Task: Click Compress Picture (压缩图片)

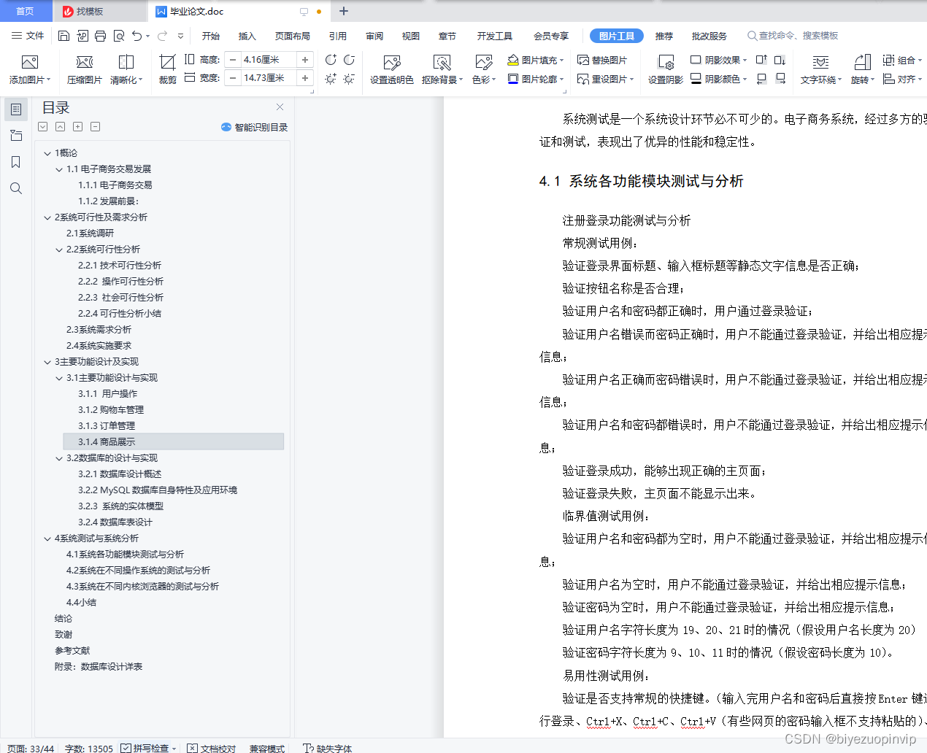Action: tap(85, 69)
